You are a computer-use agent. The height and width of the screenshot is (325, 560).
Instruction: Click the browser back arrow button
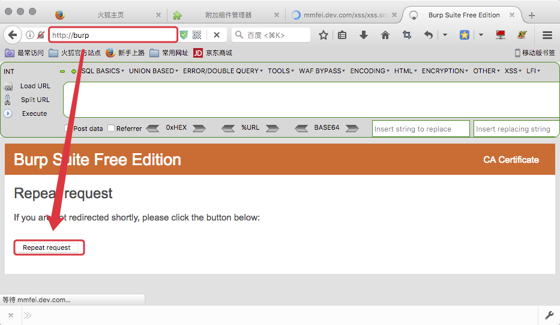point(13,35)
